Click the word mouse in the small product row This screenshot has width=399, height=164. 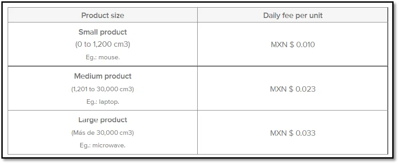(109, 58)
